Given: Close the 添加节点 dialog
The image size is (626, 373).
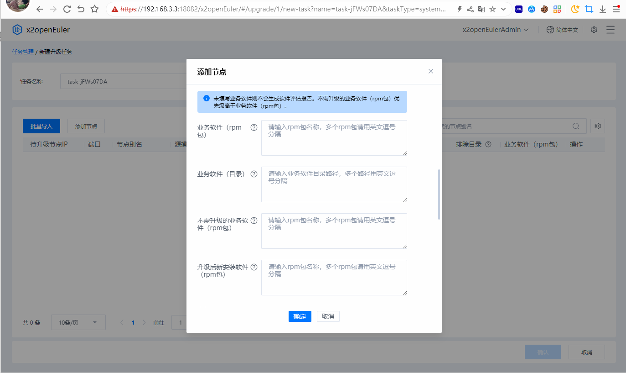Looking at the screenshot, I should 431,71.
